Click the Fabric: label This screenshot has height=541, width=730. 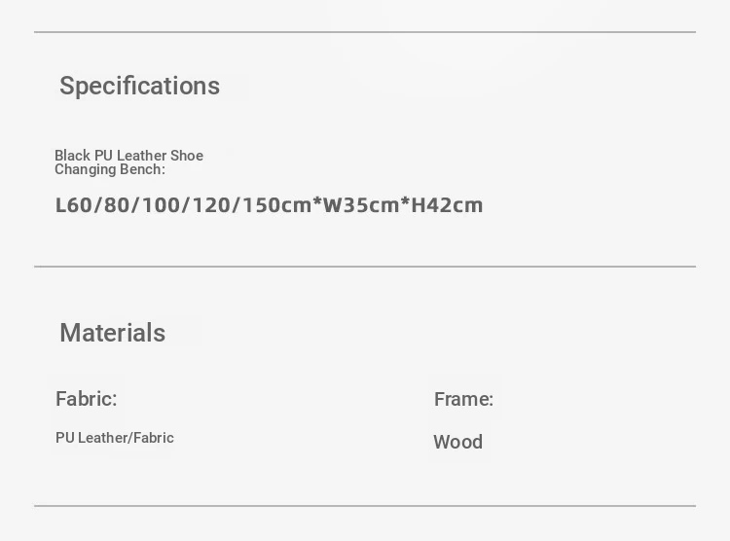tap(86, 399)
